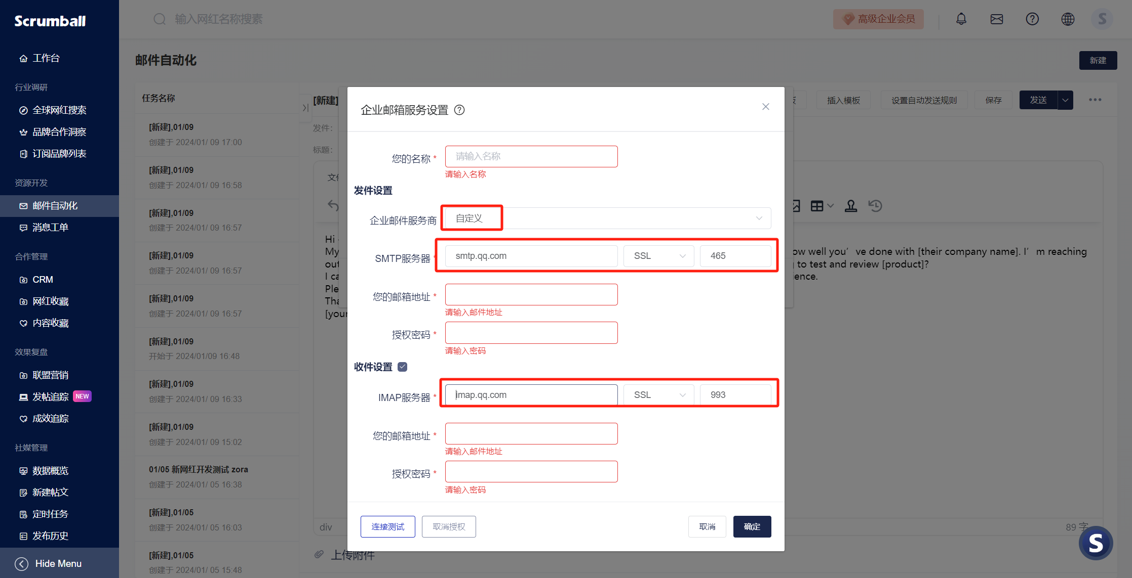
Task: Focus the SMTP port field showing 465
Action: pyautogui.click(x=735, y=256)
